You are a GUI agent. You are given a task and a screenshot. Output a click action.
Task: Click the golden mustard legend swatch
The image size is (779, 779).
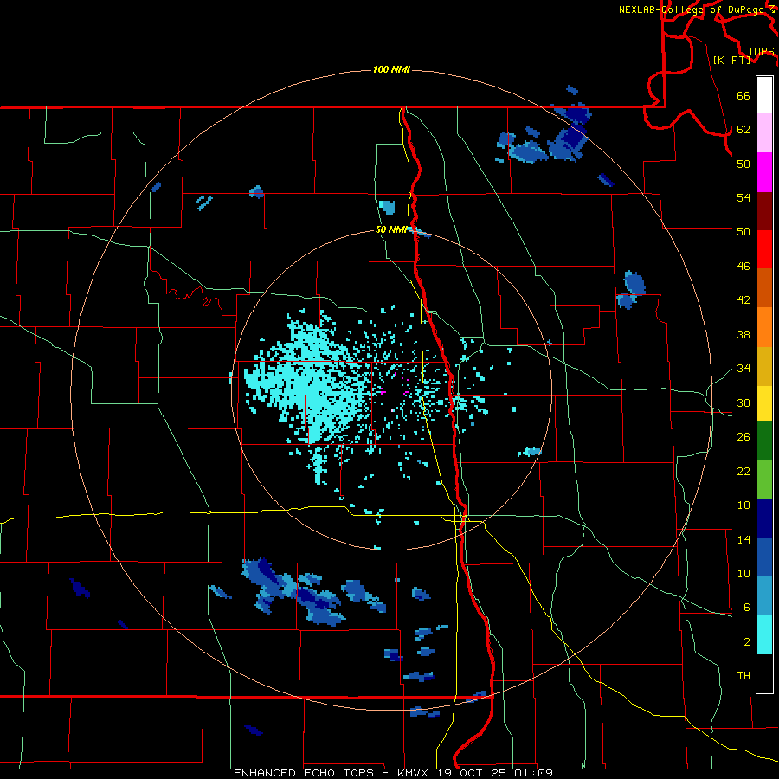(x=764, y=366)
